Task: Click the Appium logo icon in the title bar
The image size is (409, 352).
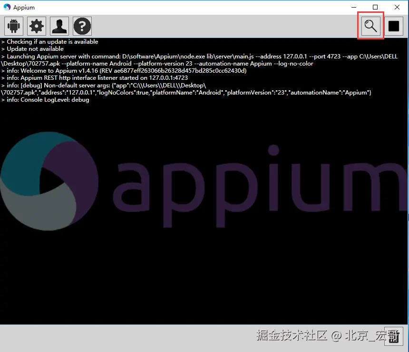Action: coord(7,7)
